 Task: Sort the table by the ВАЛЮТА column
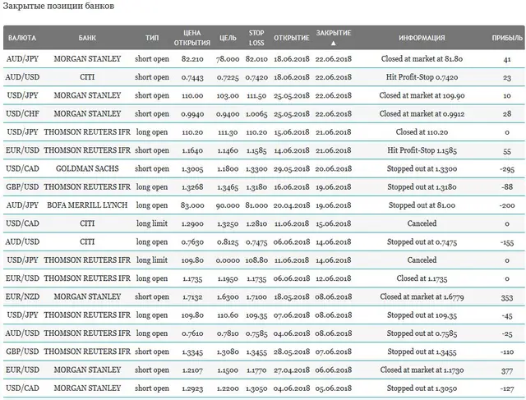pos(22,38)
